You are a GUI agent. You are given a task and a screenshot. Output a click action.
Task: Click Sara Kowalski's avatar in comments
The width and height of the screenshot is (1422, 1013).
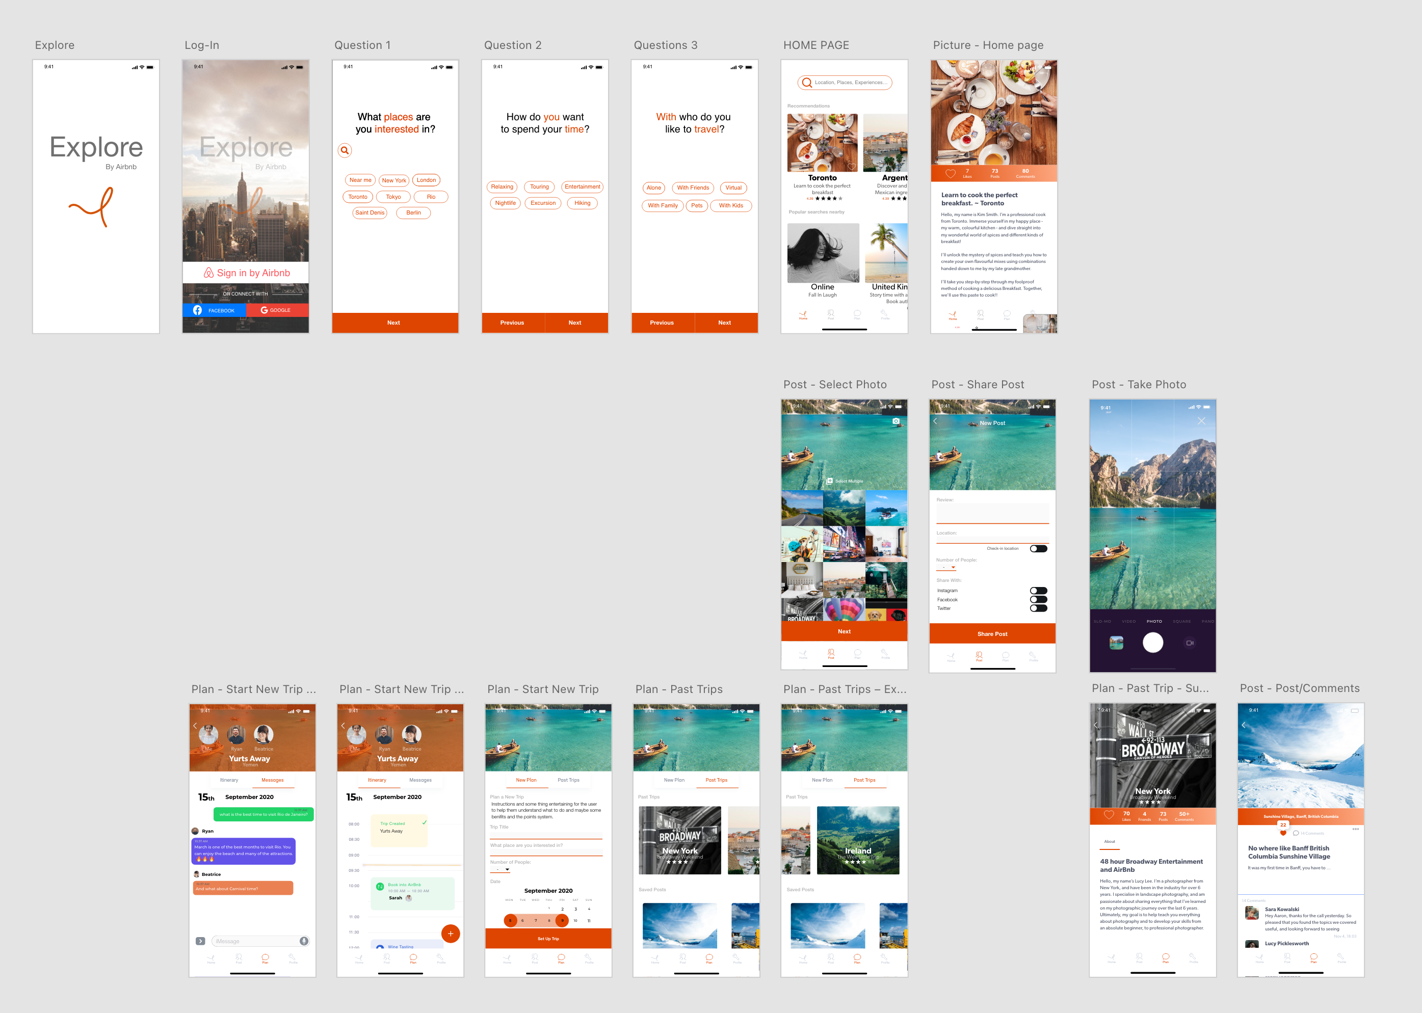[x=1252, y=913]
